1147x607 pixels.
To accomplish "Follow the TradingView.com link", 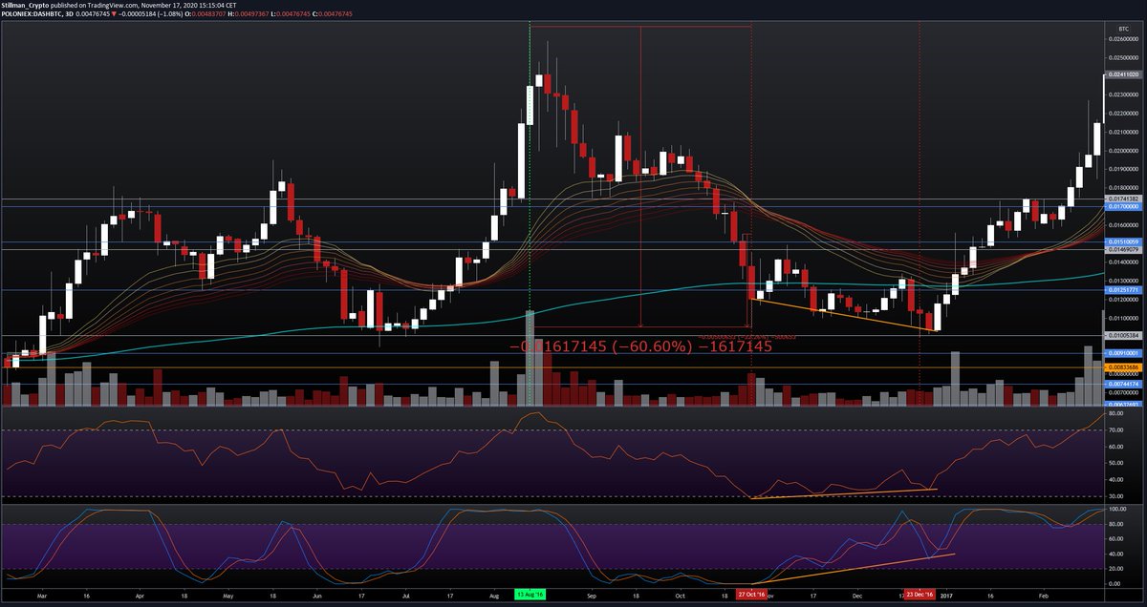I will 110,6.
